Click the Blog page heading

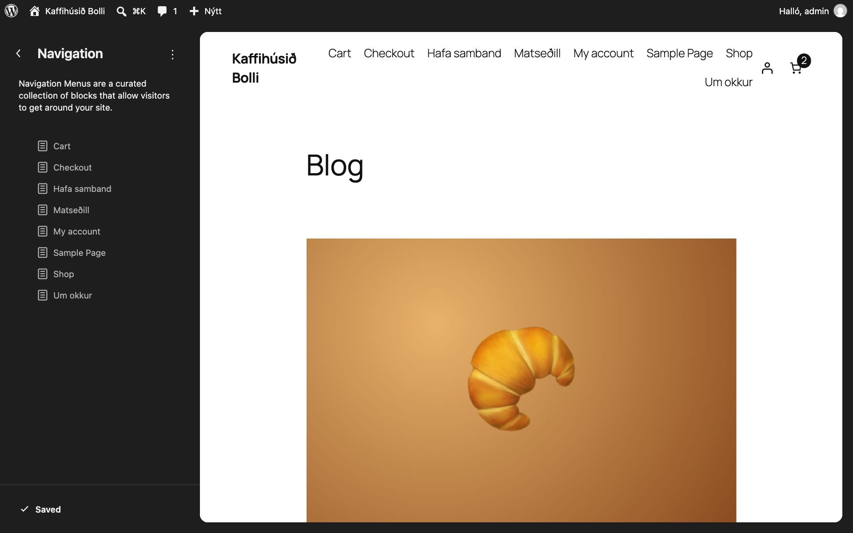pyautogui.click(x=335, y=165)
